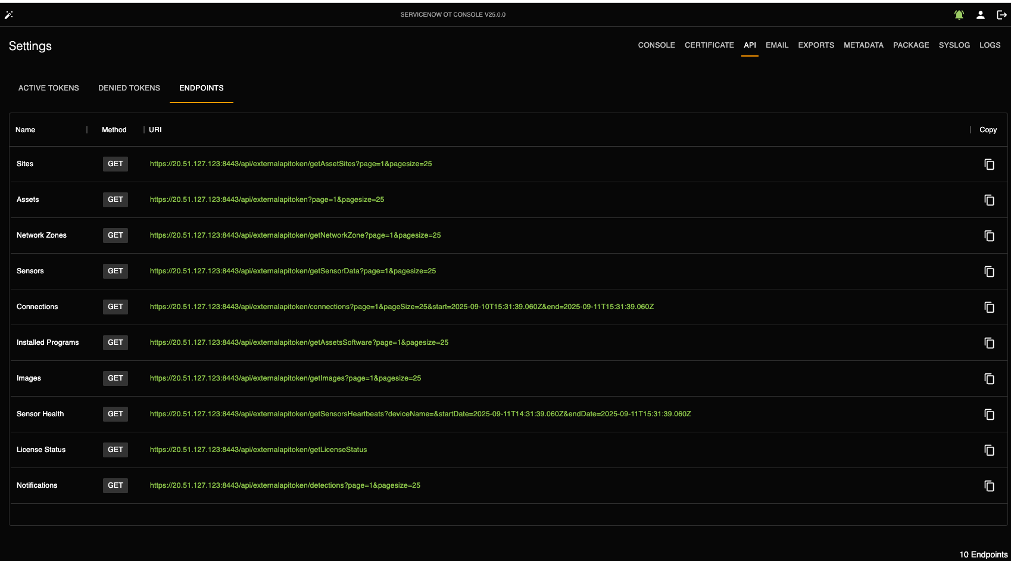Open the Logs settings tab

tap(990, 45)
